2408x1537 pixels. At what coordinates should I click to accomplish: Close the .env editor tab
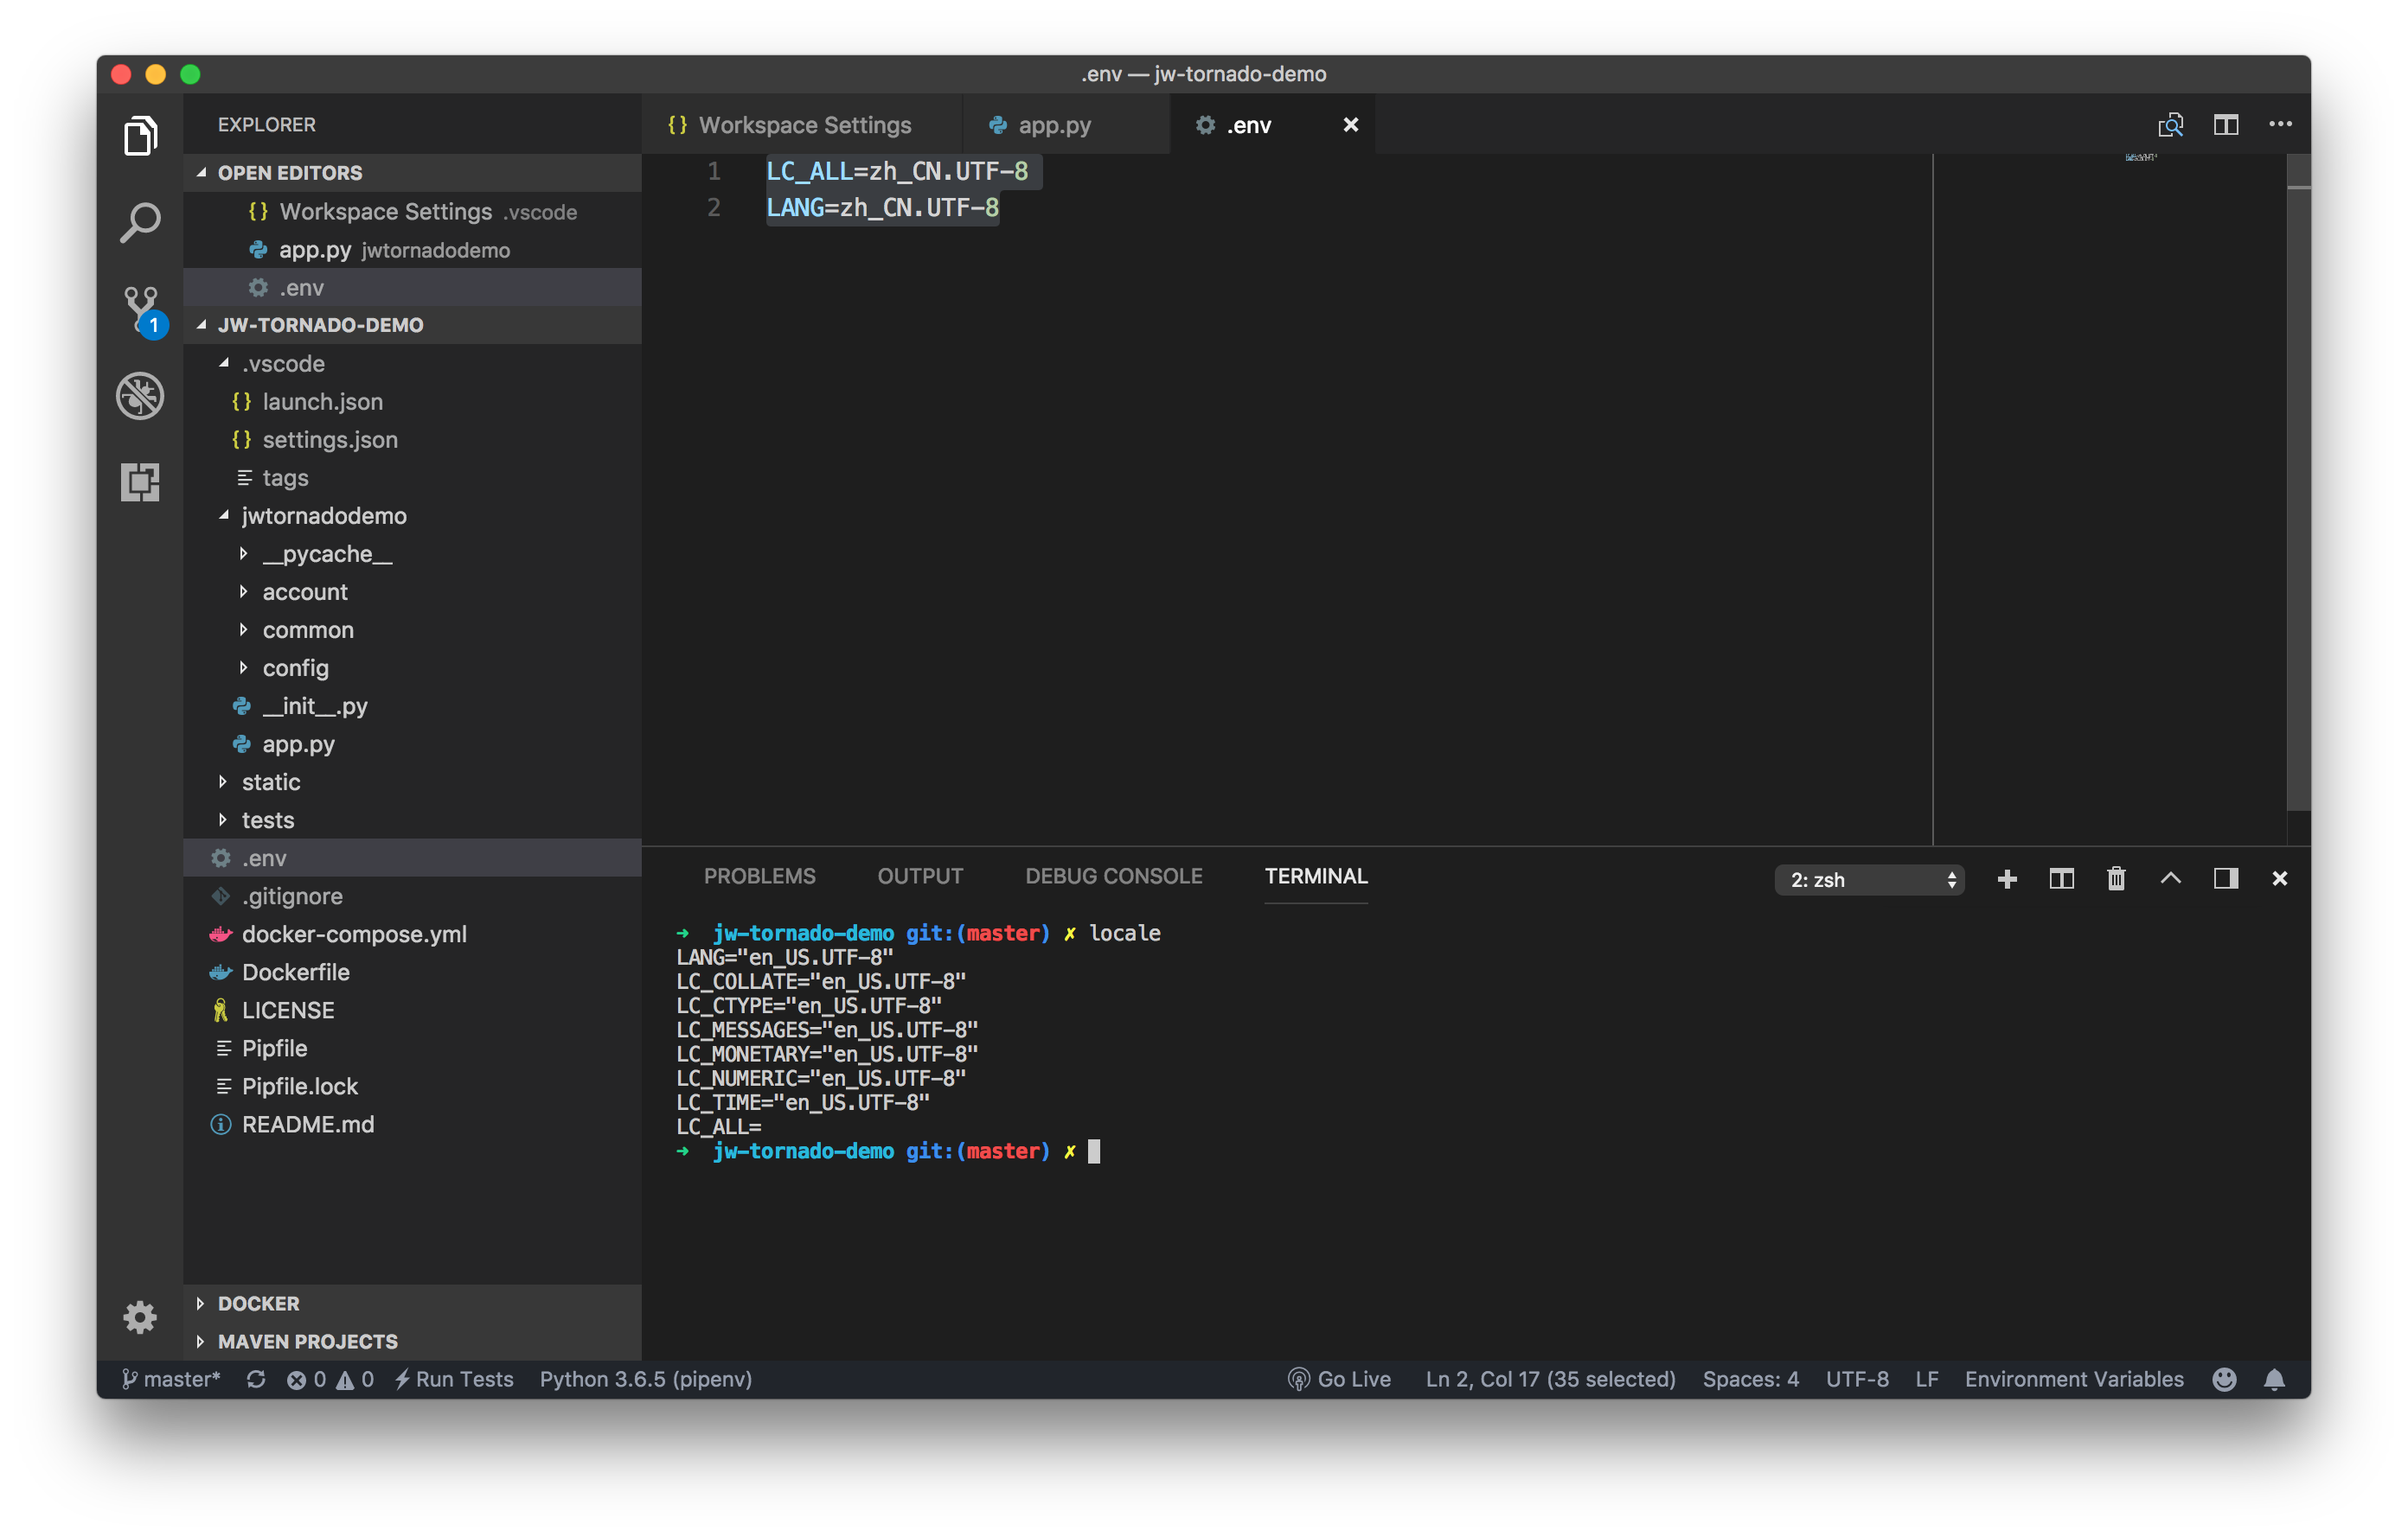[x=1350, y=124]
